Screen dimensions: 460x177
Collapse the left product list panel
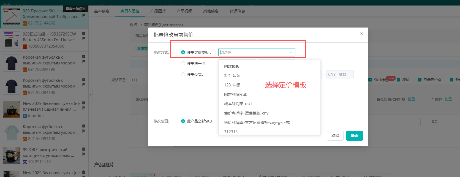pos(90,95)
